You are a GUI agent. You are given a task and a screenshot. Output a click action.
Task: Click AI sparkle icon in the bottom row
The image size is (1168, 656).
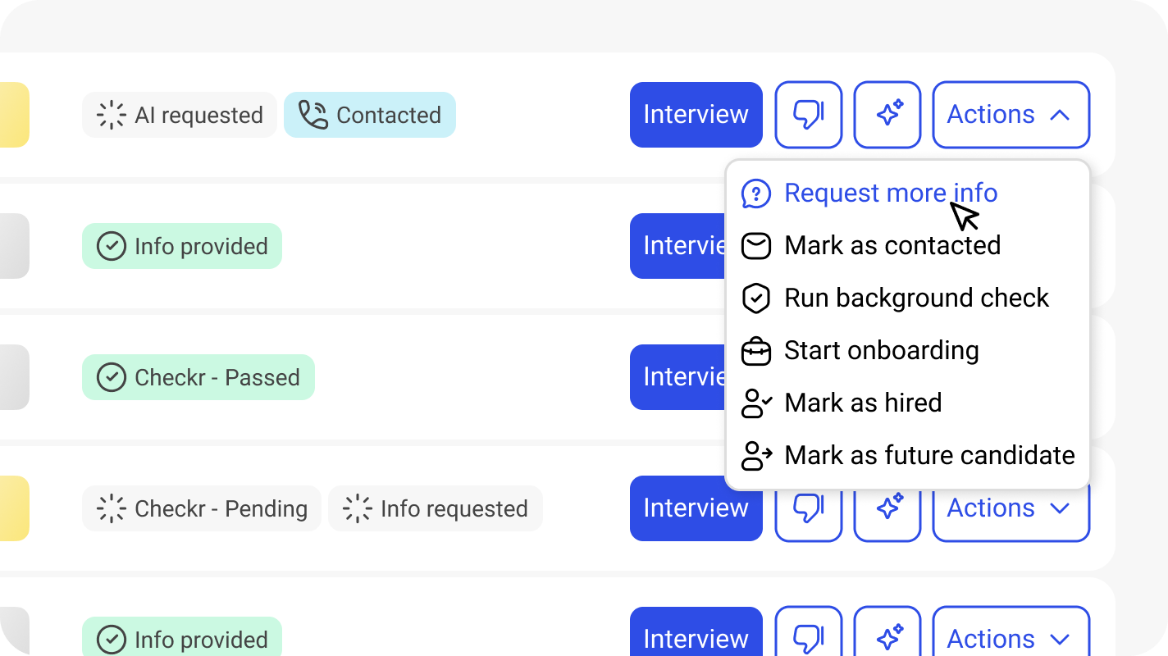tap(887, 636)
